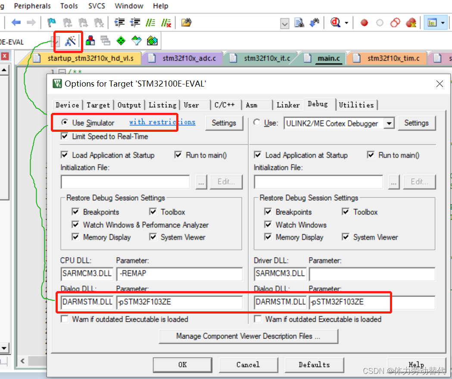Image resolution: width=452 pixels, height=379 pixels.
Task: Click the simulator Initialization File field
Action: pyautogui.click(x=125, y=182)
